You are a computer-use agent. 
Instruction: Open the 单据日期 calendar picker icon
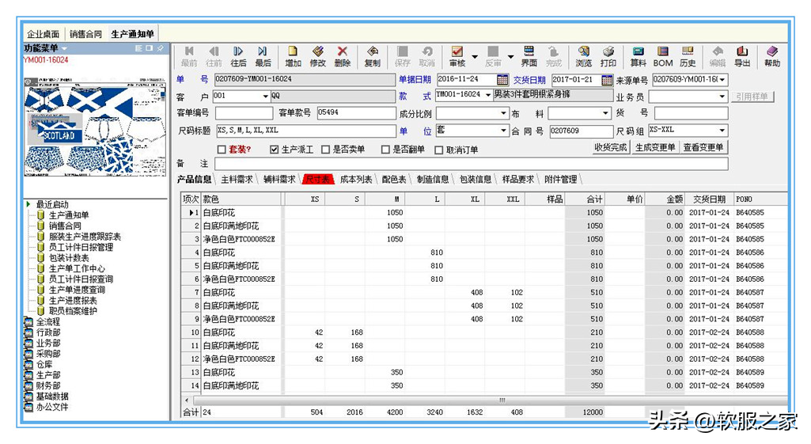pyautogui.click(x=502, y=80)
